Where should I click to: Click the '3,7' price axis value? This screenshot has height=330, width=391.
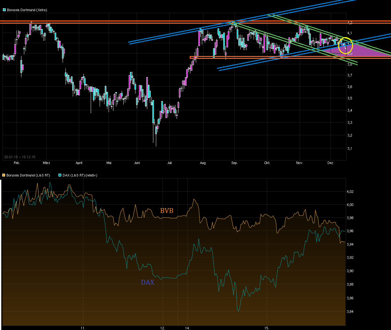[x=350, y=75]
